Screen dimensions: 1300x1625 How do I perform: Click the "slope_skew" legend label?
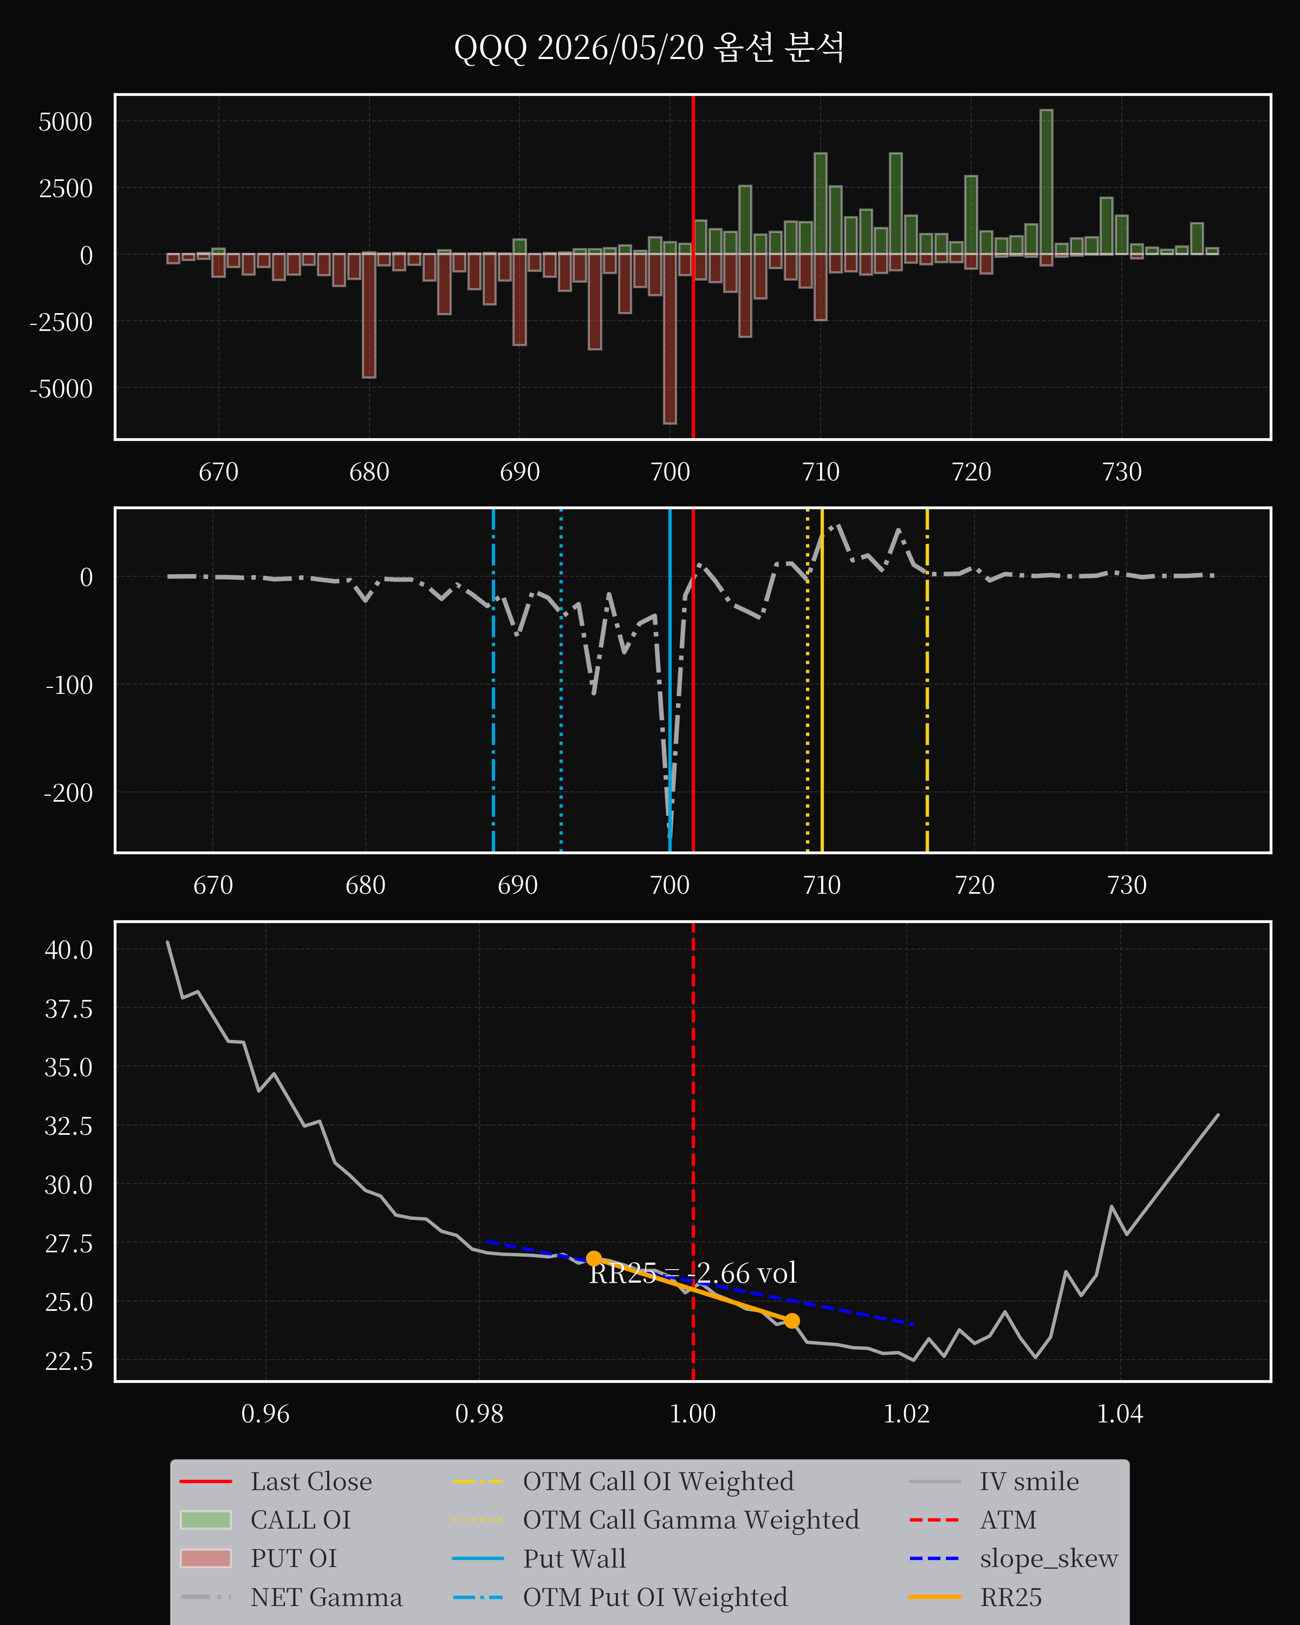tap(1049, 1558)
